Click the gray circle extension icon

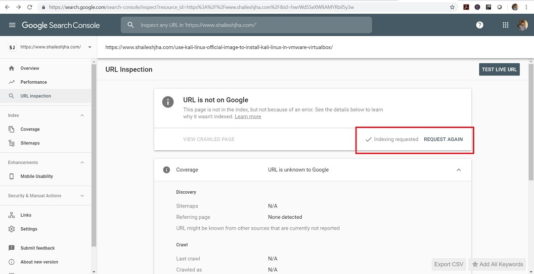coord(499,7)
